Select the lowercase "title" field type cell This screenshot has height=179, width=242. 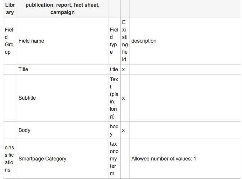coord(114,69)
